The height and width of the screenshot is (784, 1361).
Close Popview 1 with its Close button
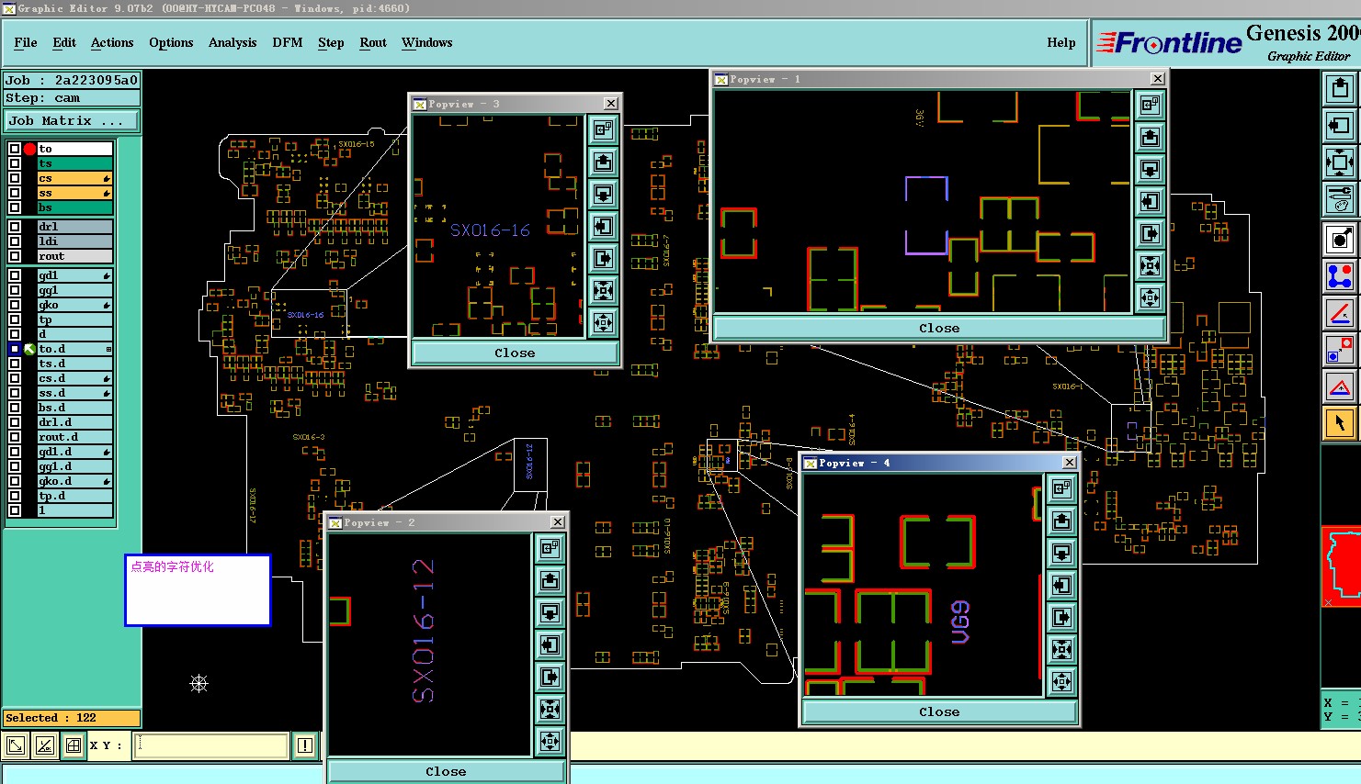[x=939, y=329]
